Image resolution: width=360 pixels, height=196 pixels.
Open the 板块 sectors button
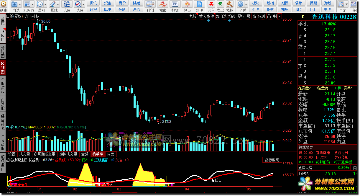click(256, 3)
